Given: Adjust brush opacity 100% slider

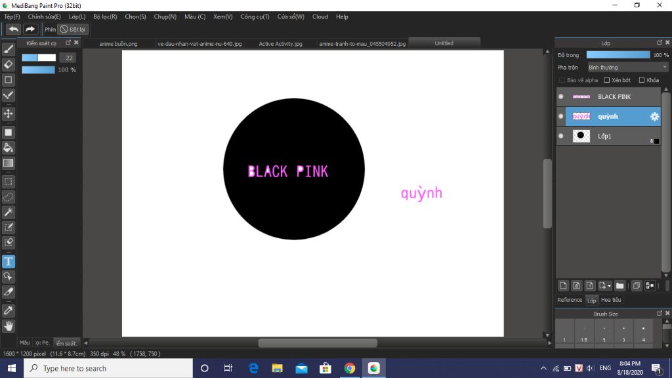Looking at the screenshot, I should (38, 70).
